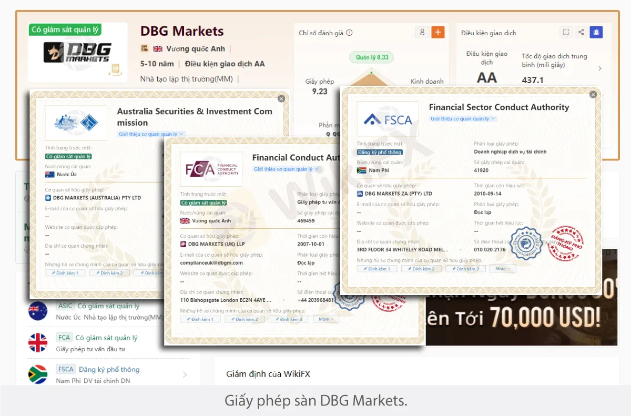Open Đính kèm 3 in FCA card
The width and height of the screenshot is (631, 416).
(x=289, y=319)
